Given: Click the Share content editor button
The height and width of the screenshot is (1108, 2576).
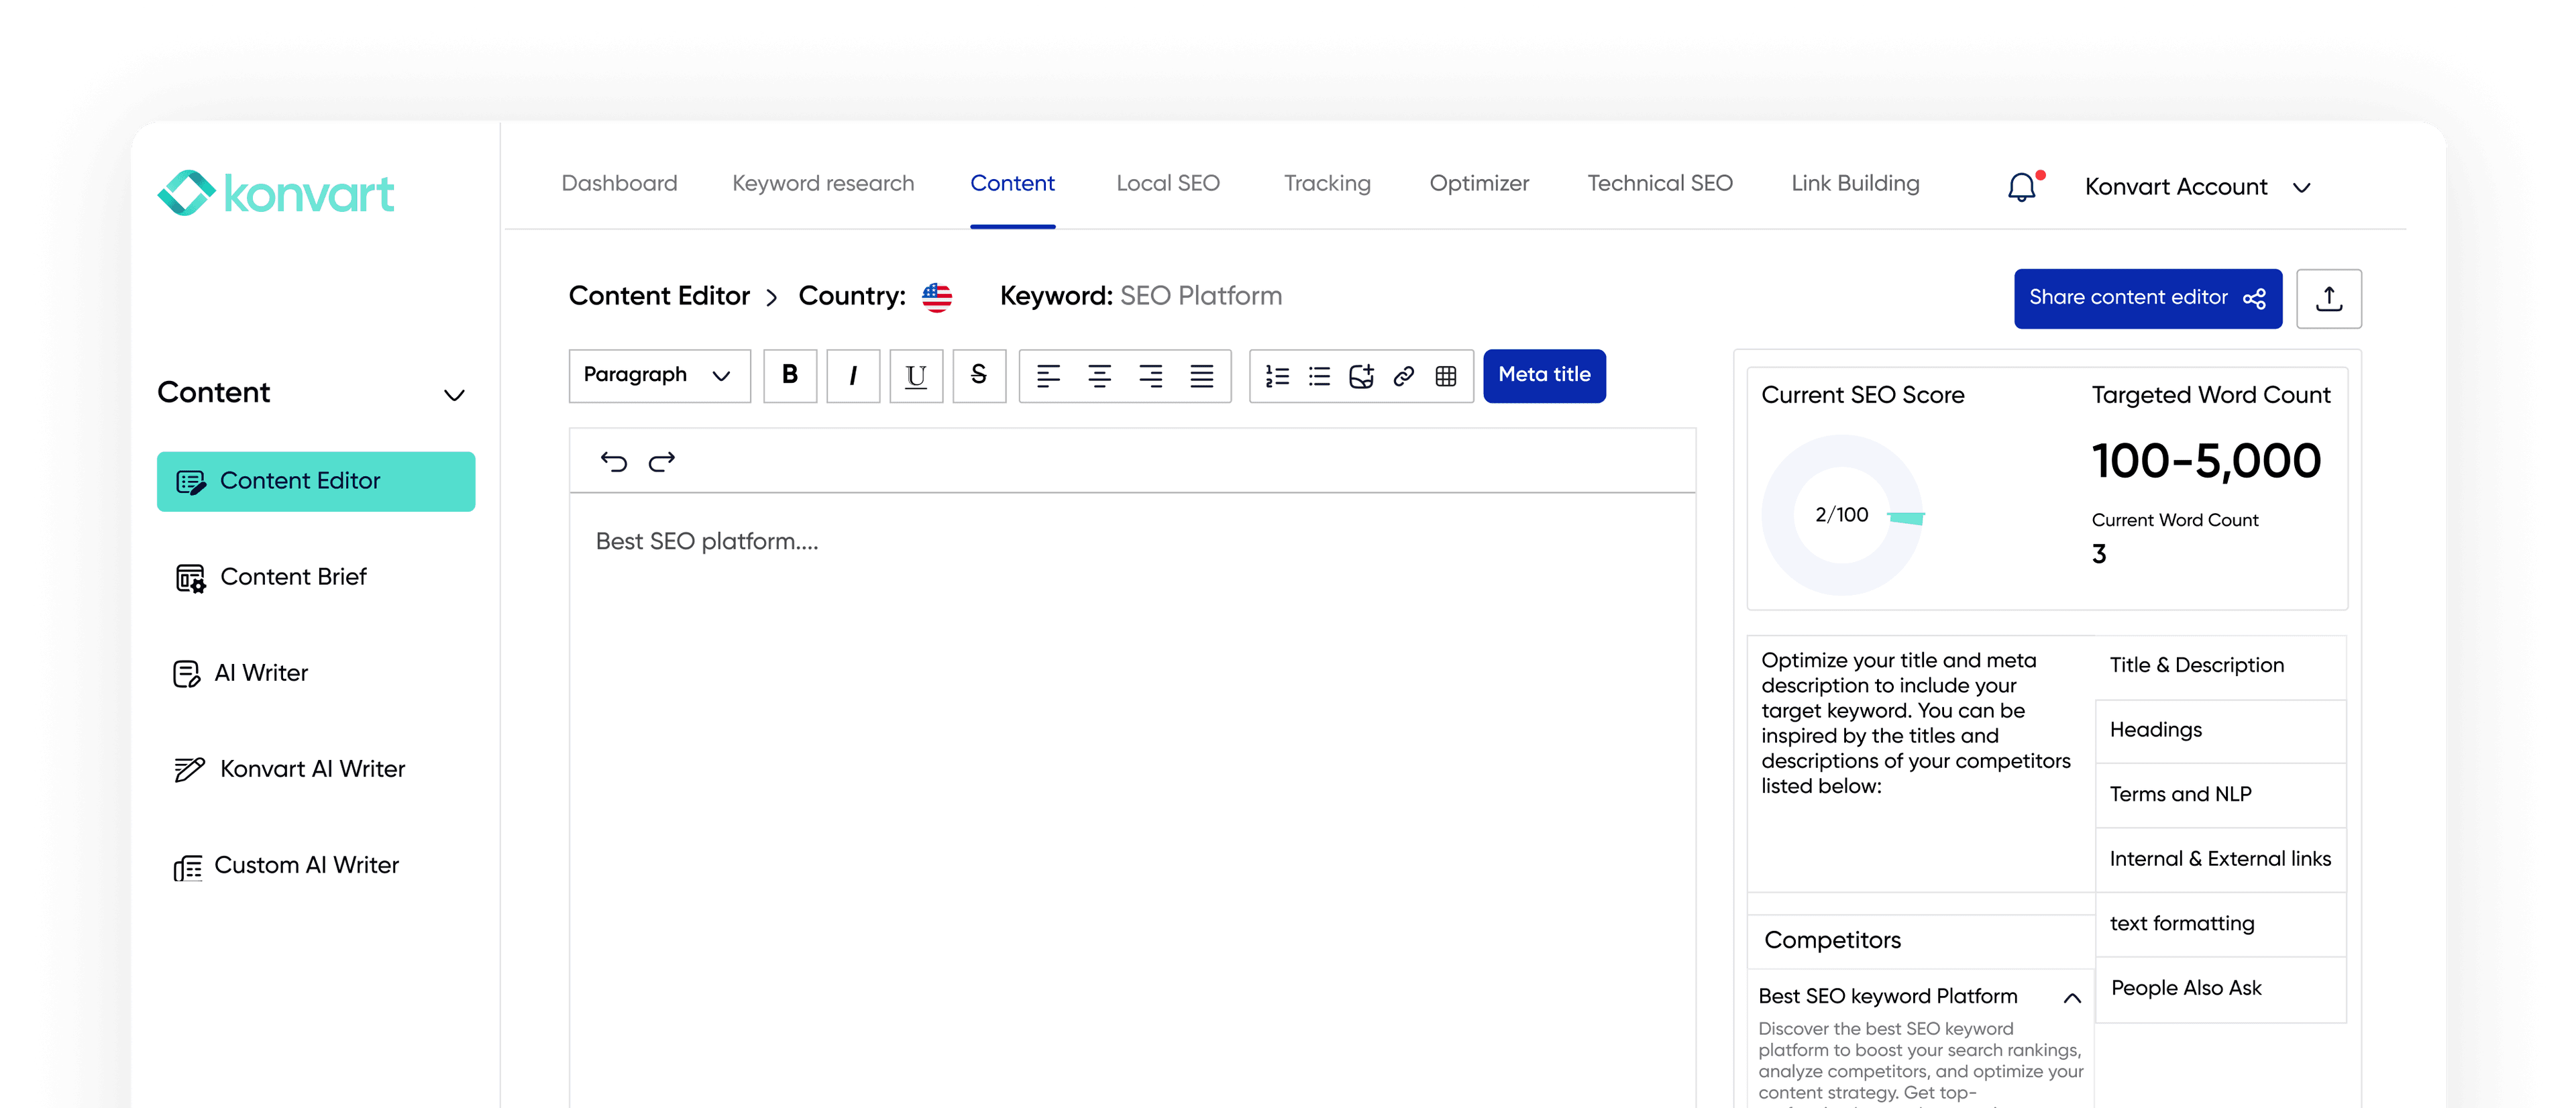Looking at the screenshot, I should (x=2147, y=298).
